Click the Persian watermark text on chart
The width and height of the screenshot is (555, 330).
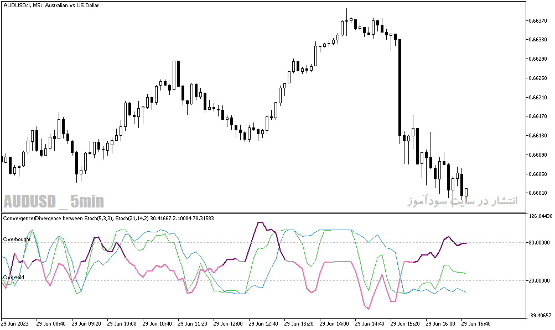[462, 201]
